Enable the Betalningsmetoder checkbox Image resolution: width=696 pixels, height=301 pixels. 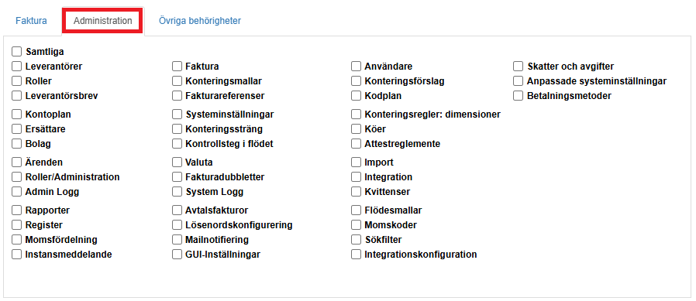pyautogui.click(x=519, y=96)
